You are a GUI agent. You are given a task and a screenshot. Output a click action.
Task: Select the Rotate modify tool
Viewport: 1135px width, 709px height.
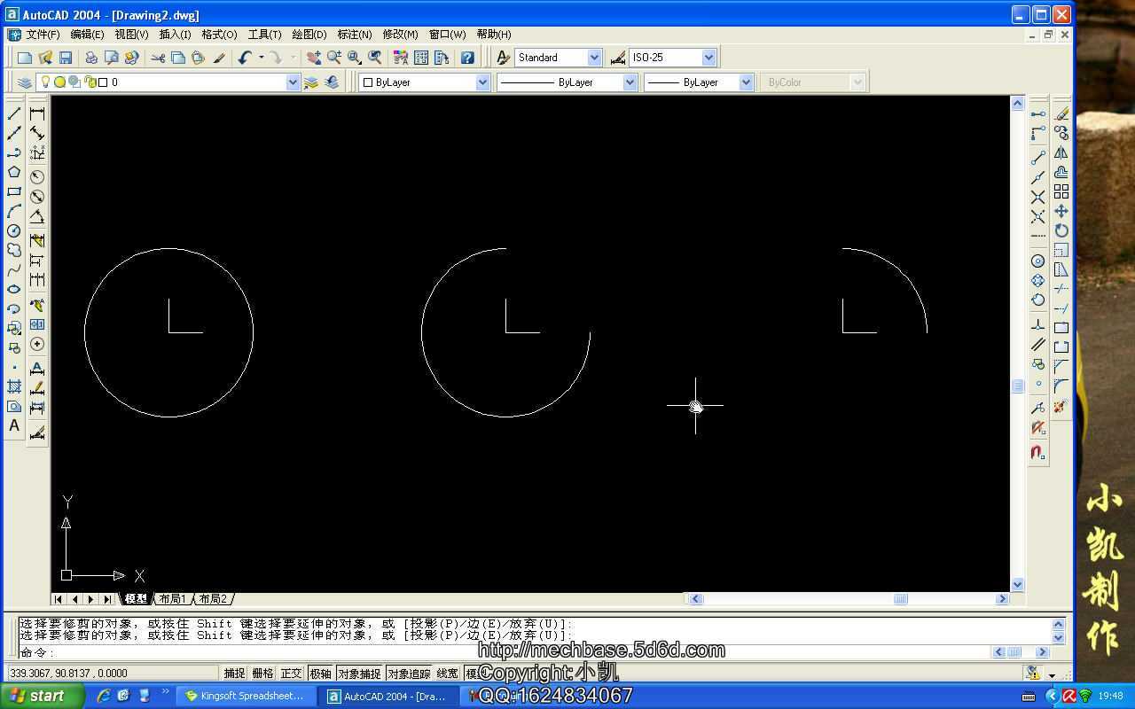point(1061,230)
